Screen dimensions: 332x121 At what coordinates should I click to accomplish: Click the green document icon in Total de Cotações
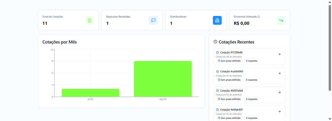point(90,20)
